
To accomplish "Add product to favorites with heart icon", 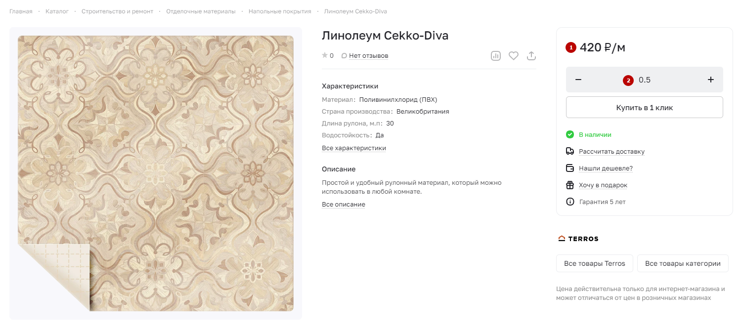I will [514, 56].
